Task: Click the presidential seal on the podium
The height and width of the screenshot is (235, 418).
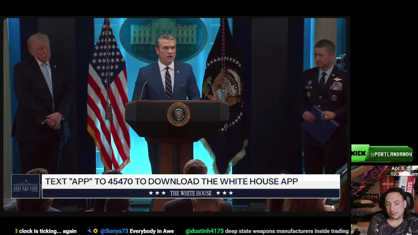Action: click(179, 114)
